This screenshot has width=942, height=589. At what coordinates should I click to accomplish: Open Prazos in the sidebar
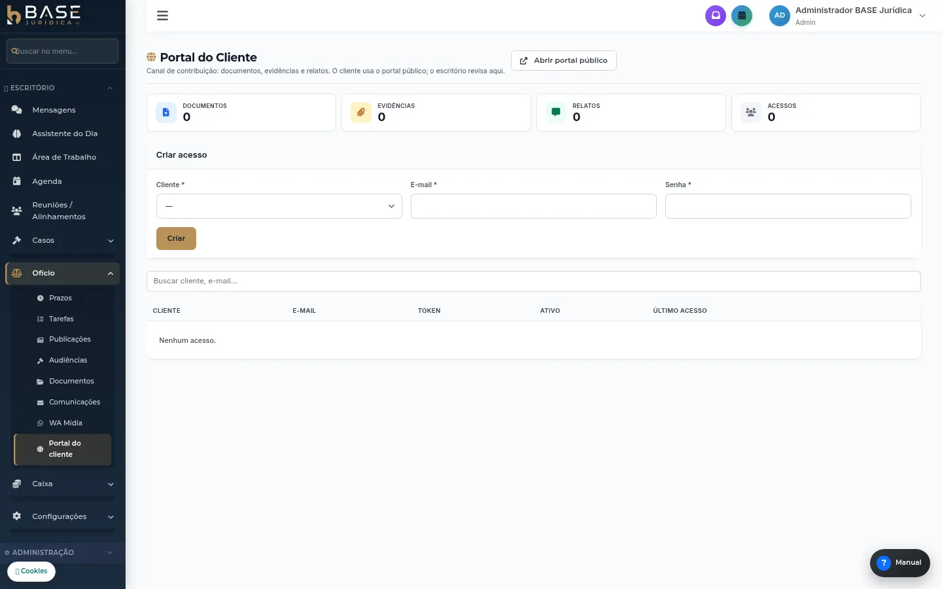pos(63,298)
